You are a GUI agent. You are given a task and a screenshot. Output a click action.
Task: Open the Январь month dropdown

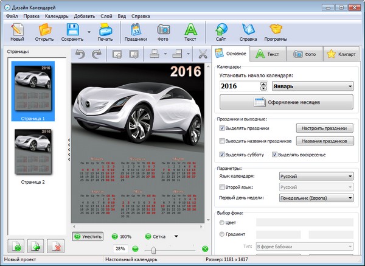click(313, 86)
